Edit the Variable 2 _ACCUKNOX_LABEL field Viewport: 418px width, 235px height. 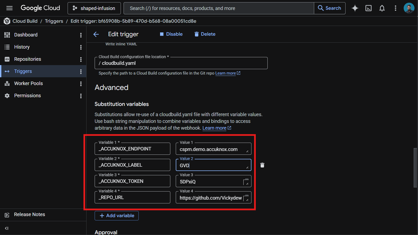click(x=132, y=165)
